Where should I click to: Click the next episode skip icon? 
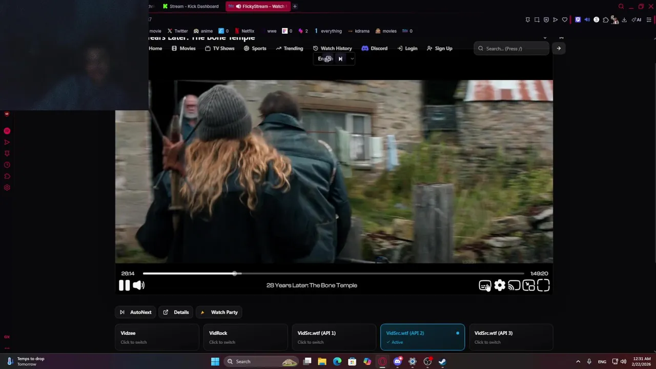[x=340, y=59]
